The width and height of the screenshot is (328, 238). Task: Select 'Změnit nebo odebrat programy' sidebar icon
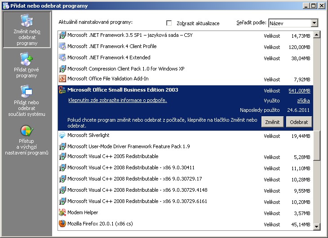26,21
